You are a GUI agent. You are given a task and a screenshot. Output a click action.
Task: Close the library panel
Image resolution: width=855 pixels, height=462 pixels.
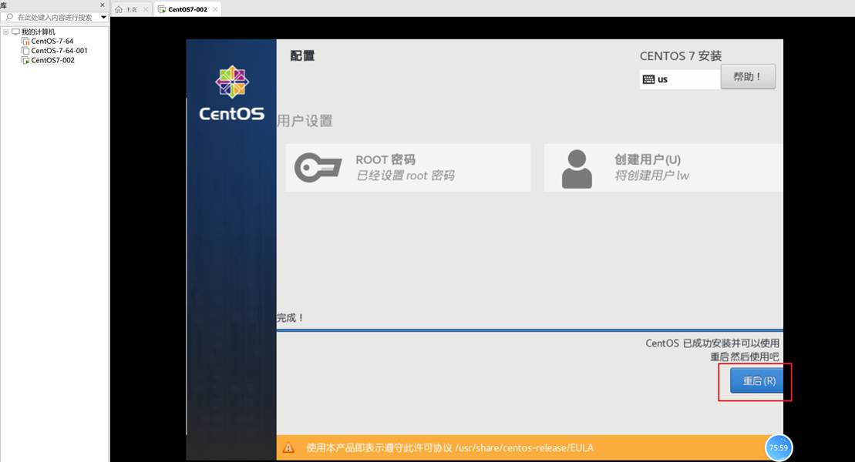point(102,5)
